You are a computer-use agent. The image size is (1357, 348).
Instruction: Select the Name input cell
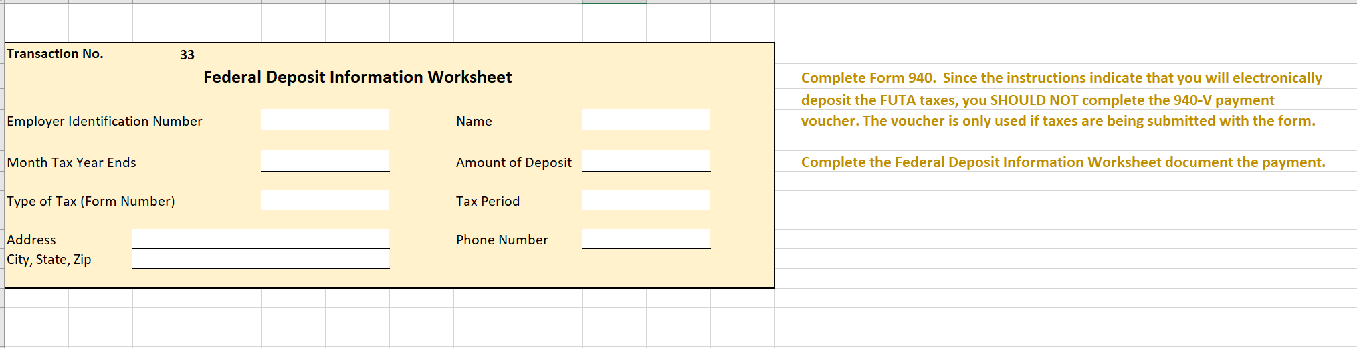coord(646,120)
